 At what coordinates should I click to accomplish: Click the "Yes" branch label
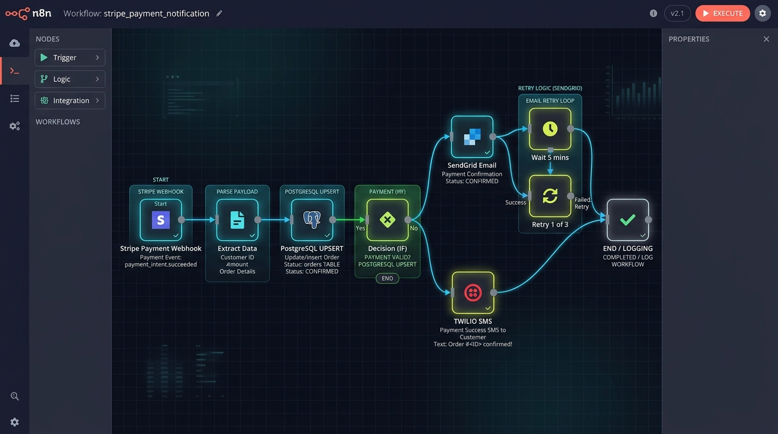coord(360,228)
